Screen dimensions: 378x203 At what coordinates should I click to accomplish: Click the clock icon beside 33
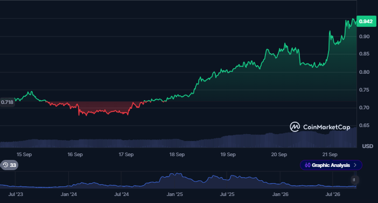tap(5, 165)
